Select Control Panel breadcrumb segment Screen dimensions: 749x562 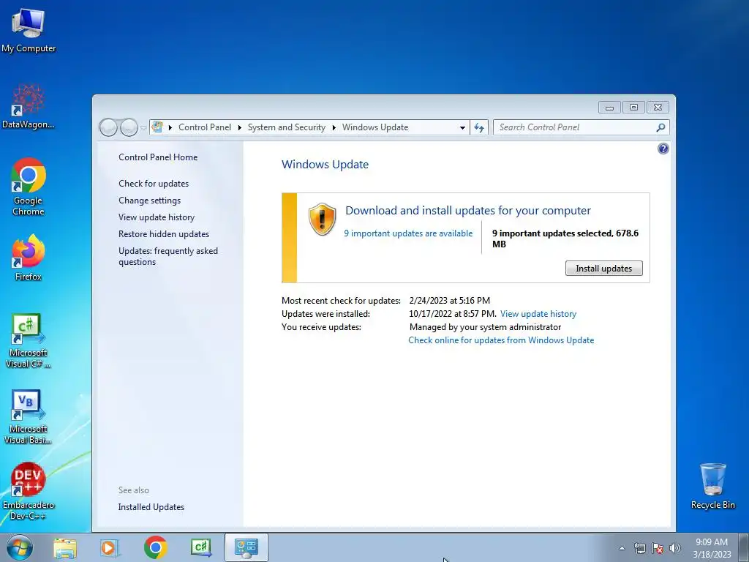tap(205, 127)
